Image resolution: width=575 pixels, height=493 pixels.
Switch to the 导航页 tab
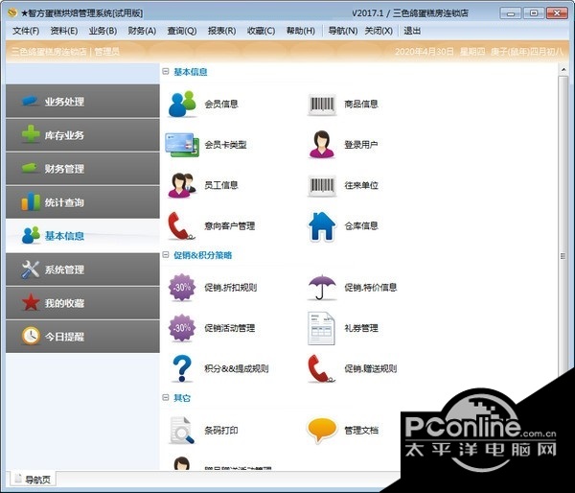(x=33, y=479)
